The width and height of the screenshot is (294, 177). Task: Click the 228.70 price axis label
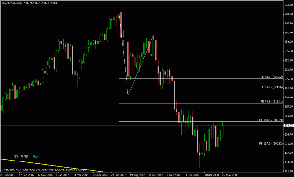[x=288, y=70]
